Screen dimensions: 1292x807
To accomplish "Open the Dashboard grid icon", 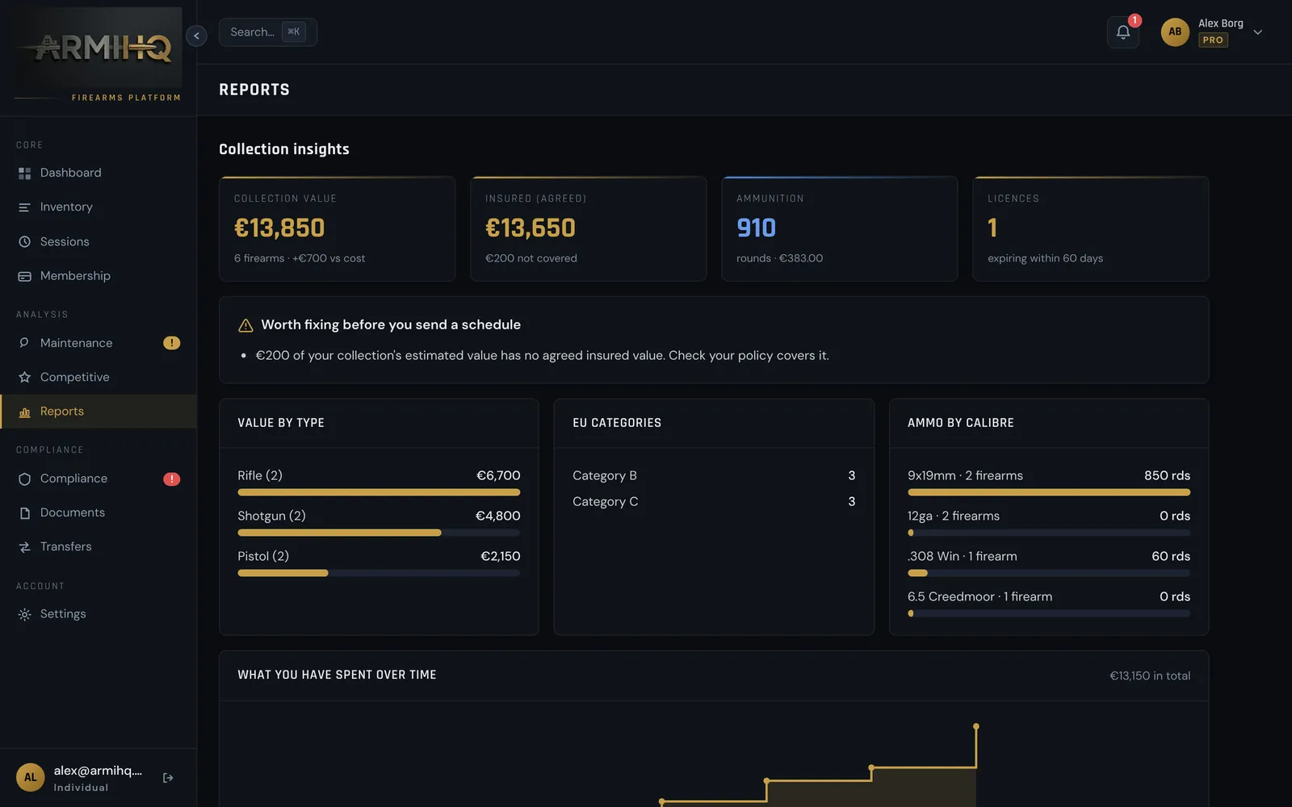I will (x=24, y=173).
